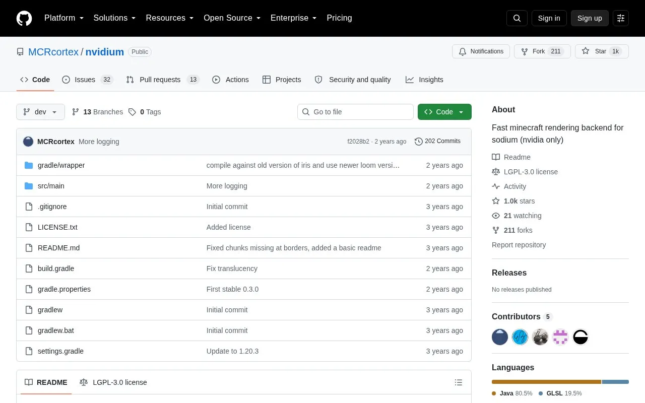The image size is (645, 403).
Task: Expand the Resources menu
Action: click(170, 18)
